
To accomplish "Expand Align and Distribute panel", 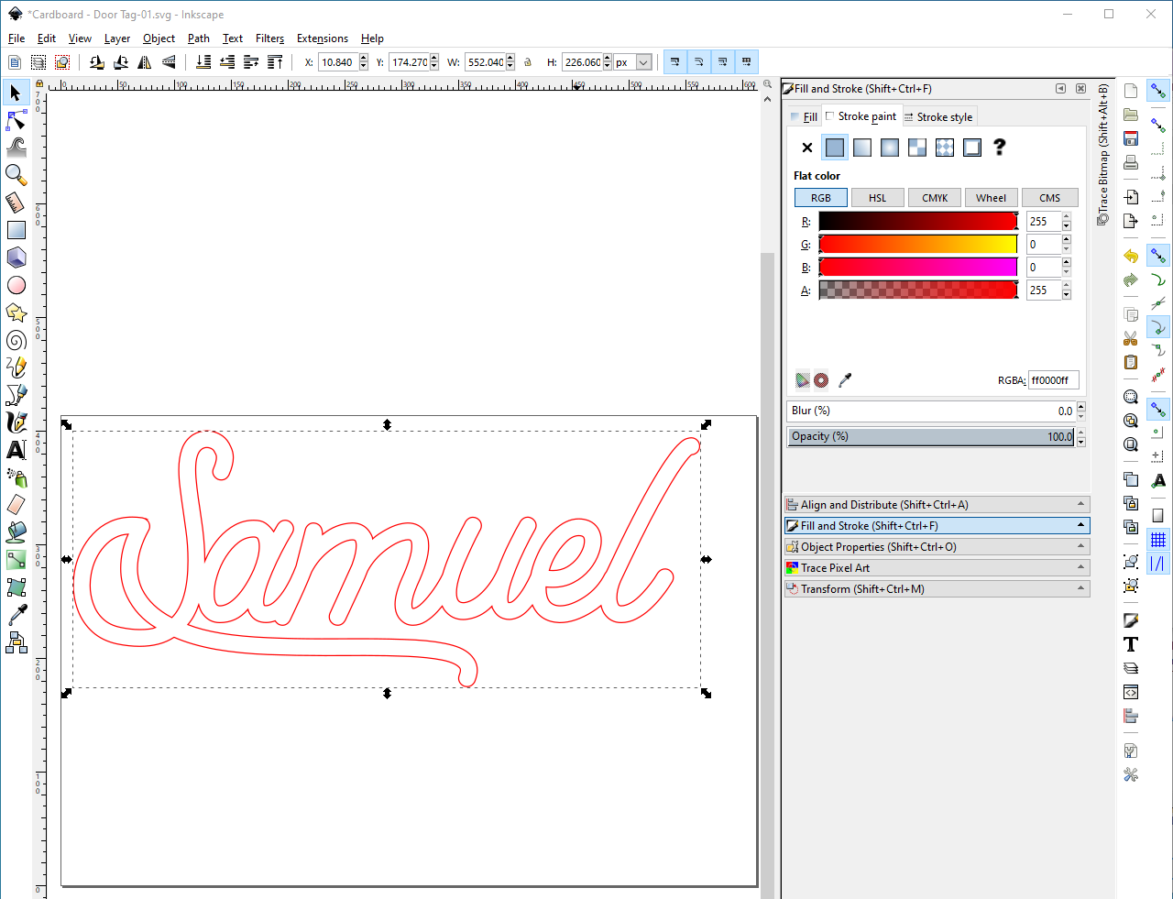I will 937,504.
